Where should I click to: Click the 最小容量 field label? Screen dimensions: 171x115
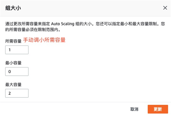13,63
